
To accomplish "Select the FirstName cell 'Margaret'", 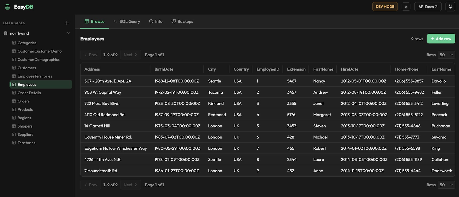I will pos(323,115).
